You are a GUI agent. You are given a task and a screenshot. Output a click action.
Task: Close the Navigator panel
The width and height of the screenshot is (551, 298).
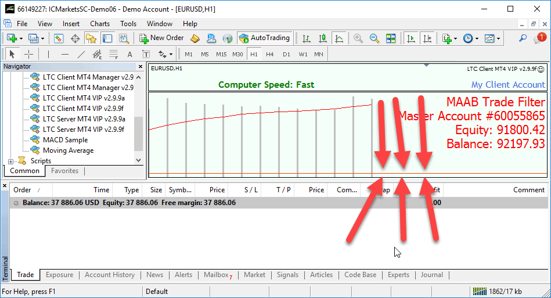(x=141, y=66)
